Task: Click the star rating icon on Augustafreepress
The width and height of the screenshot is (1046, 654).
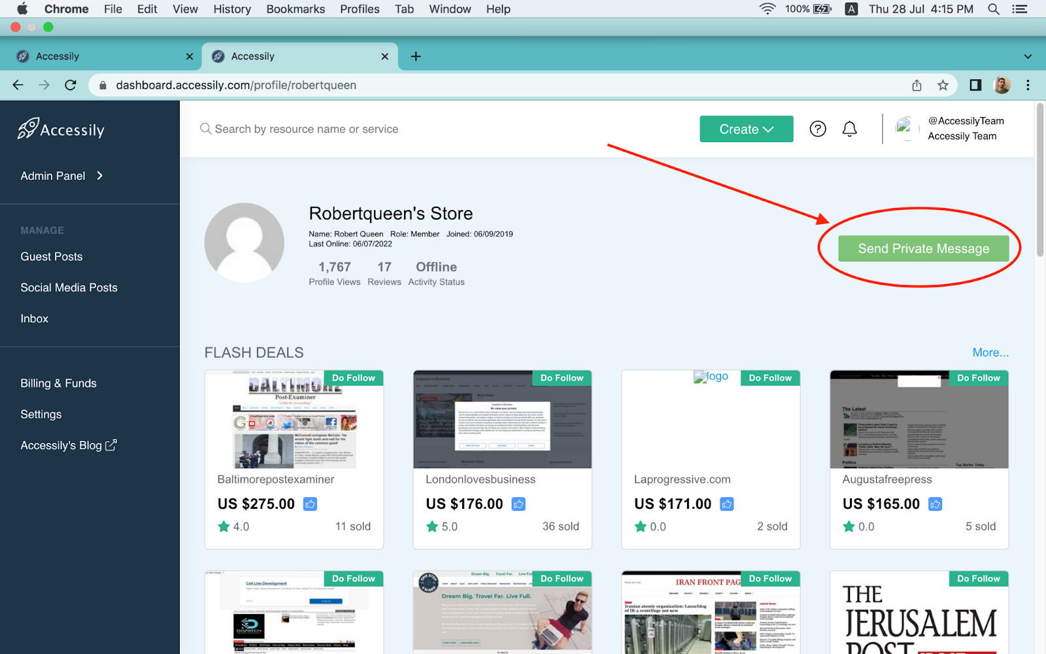Action: coord(849,526)
